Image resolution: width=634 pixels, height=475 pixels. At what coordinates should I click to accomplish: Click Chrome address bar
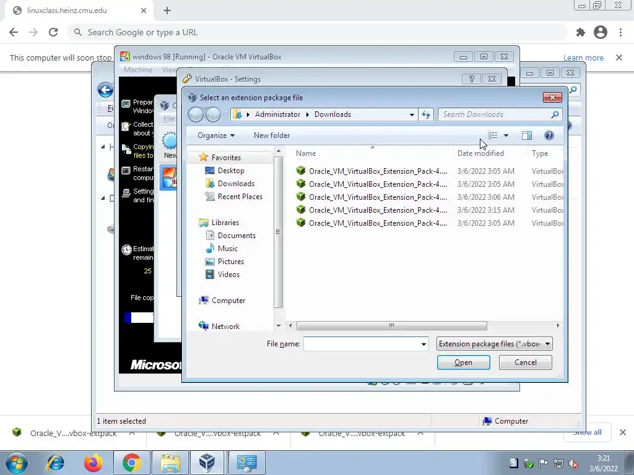pos(318,32)
